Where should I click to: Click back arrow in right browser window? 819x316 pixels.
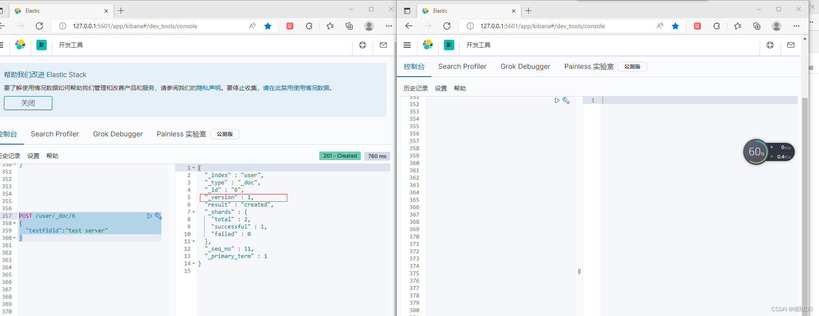pos(409,26)
